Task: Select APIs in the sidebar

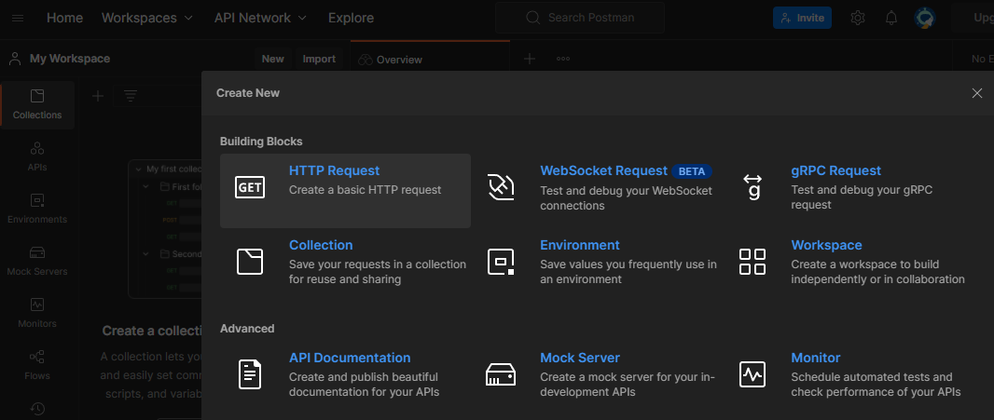Action: pos(37,157)
